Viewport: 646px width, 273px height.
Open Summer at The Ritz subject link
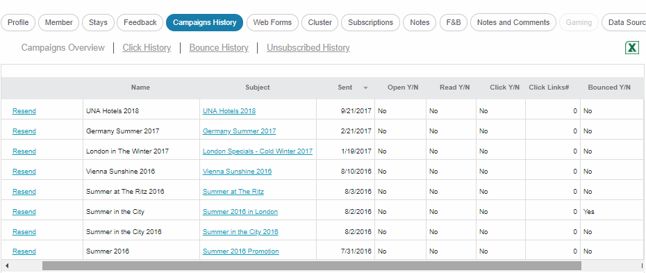coord(233,192)
